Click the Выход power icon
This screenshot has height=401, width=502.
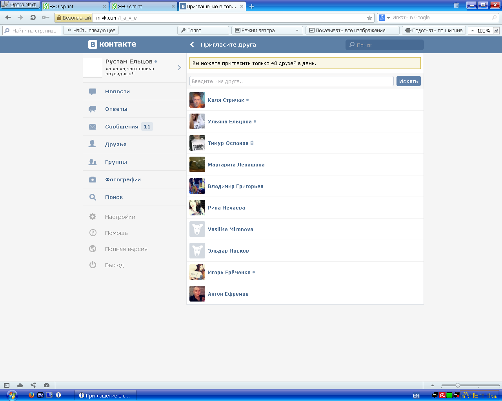[93, 265]
